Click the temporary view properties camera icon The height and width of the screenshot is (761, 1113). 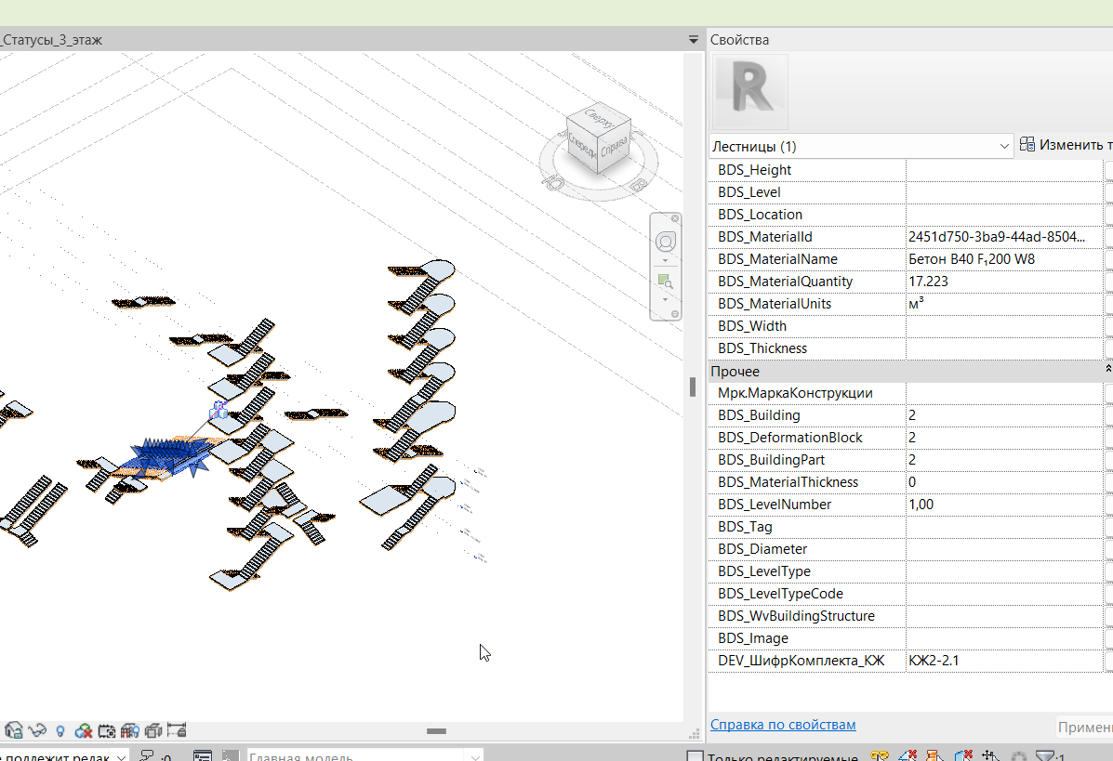pos(107,730)
